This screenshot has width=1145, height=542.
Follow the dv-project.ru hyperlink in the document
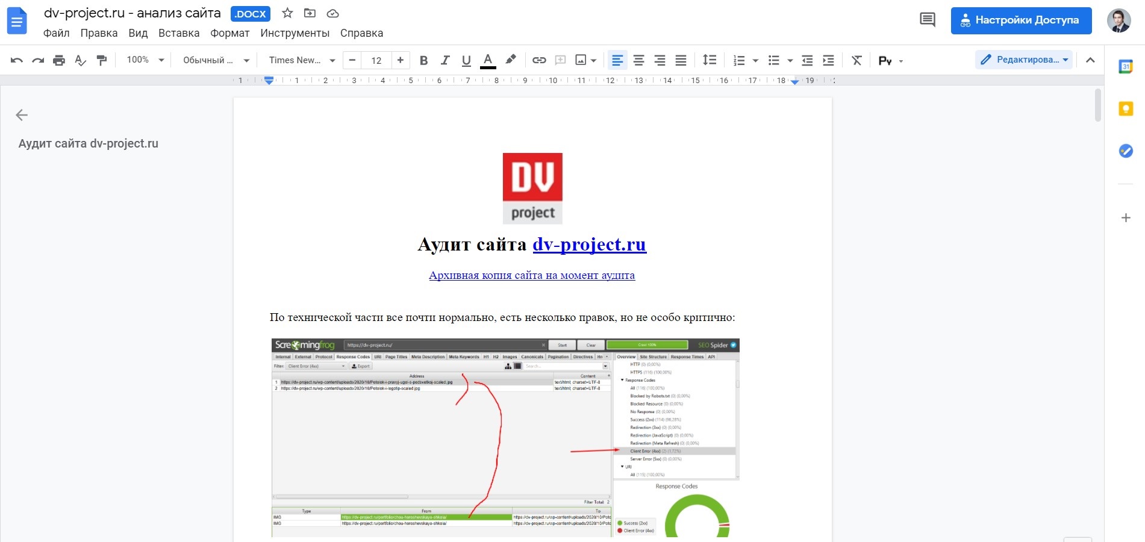(590, 245)
